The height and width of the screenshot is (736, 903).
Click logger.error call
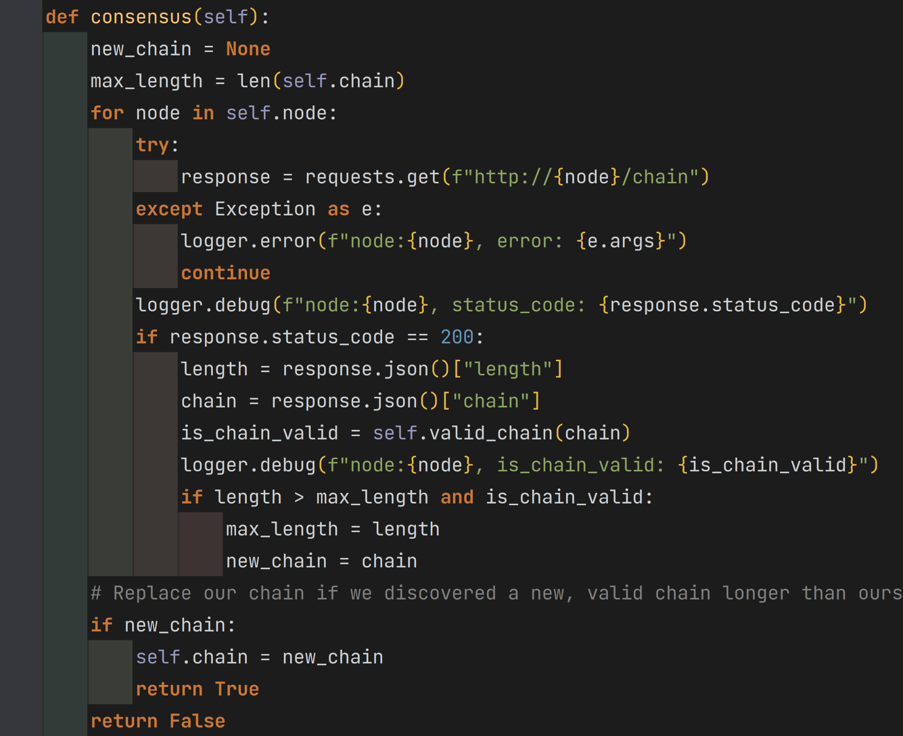[x=248, y=241]
